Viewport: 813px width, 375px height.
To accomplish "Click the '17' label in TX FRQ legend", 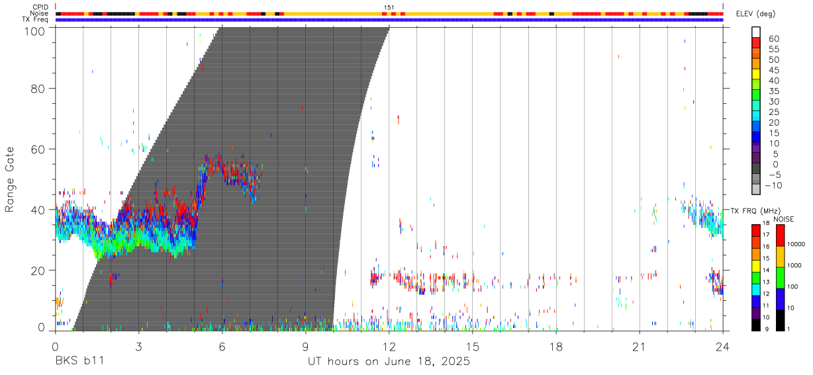I will 766,234.
